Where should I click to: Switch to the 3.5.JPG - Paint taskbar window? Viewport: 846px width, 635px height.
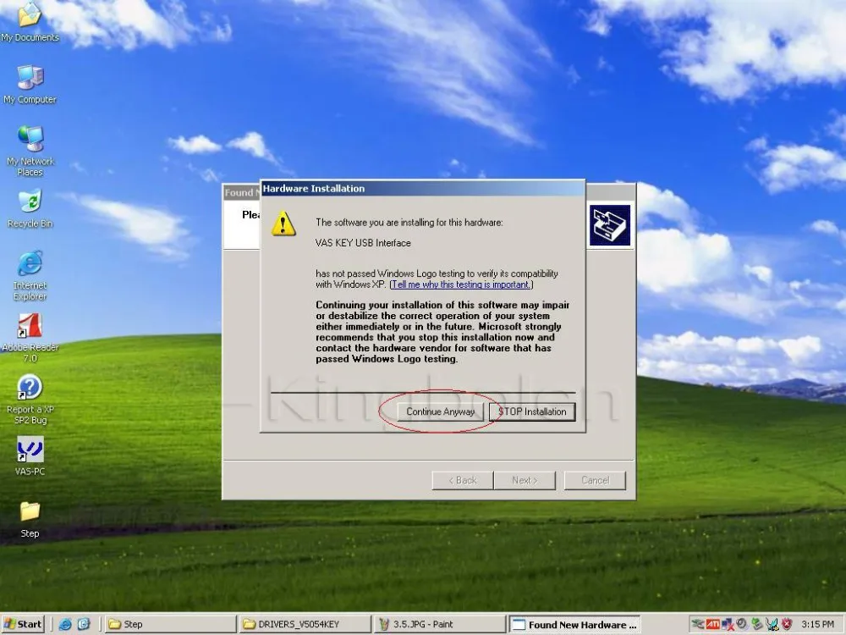pos(438,624)
